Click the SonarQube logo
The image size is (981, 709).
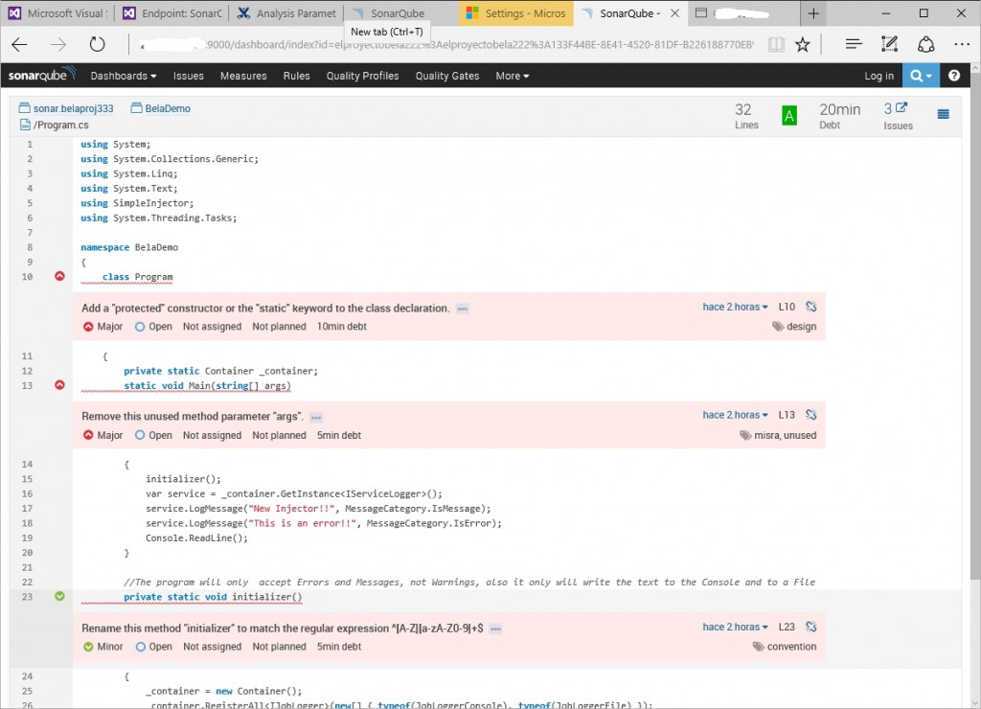click(x=41, y=75)
